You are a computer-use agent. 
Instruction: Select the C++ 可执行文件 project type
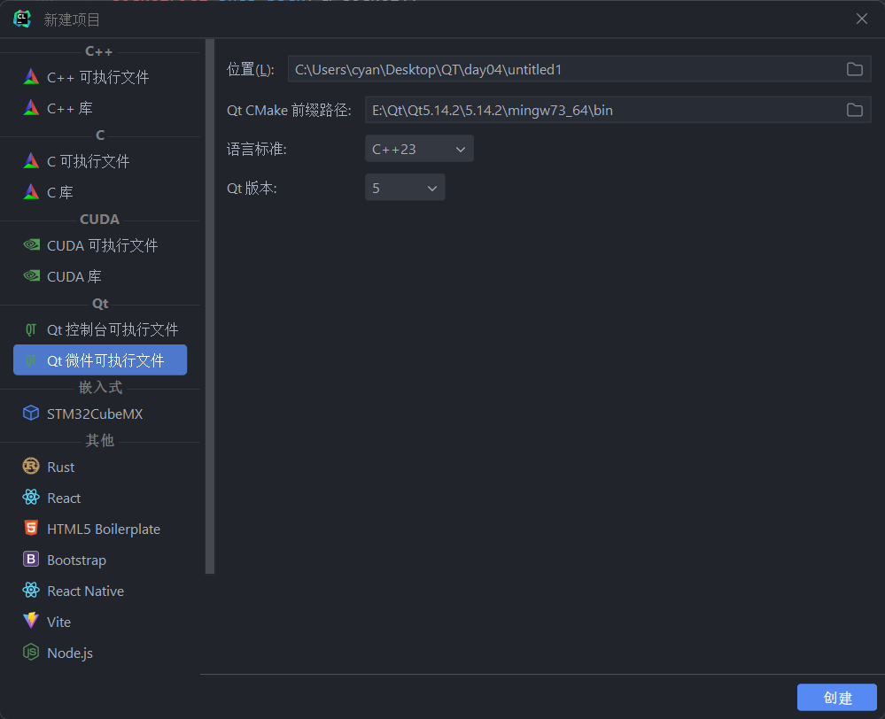[97, 77]
